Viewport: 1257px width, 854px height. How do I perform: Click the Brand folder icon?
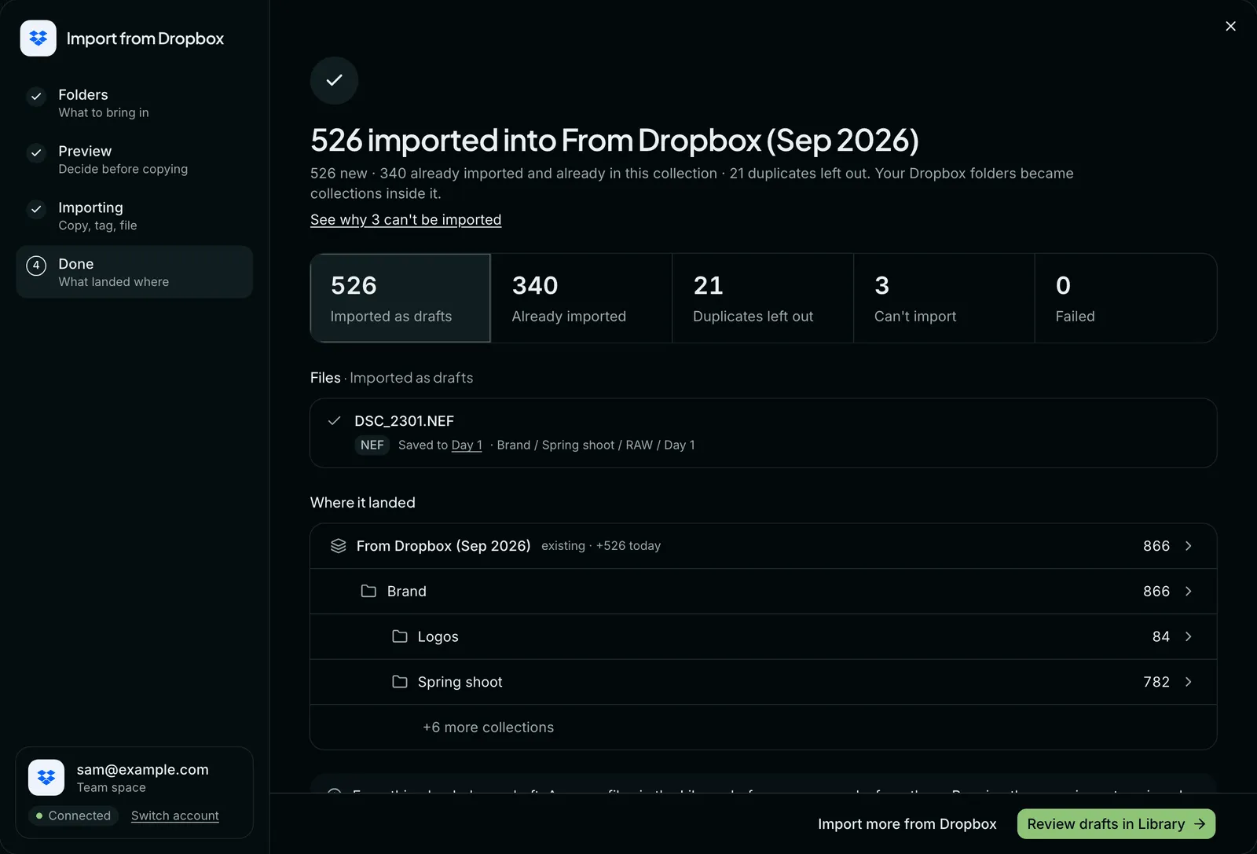click(368, 591)
